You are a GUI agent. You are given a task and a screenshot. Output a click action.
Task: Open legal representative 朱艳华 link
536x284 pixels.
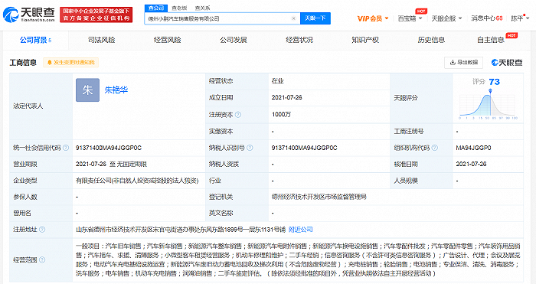click(x=116, y=90)
